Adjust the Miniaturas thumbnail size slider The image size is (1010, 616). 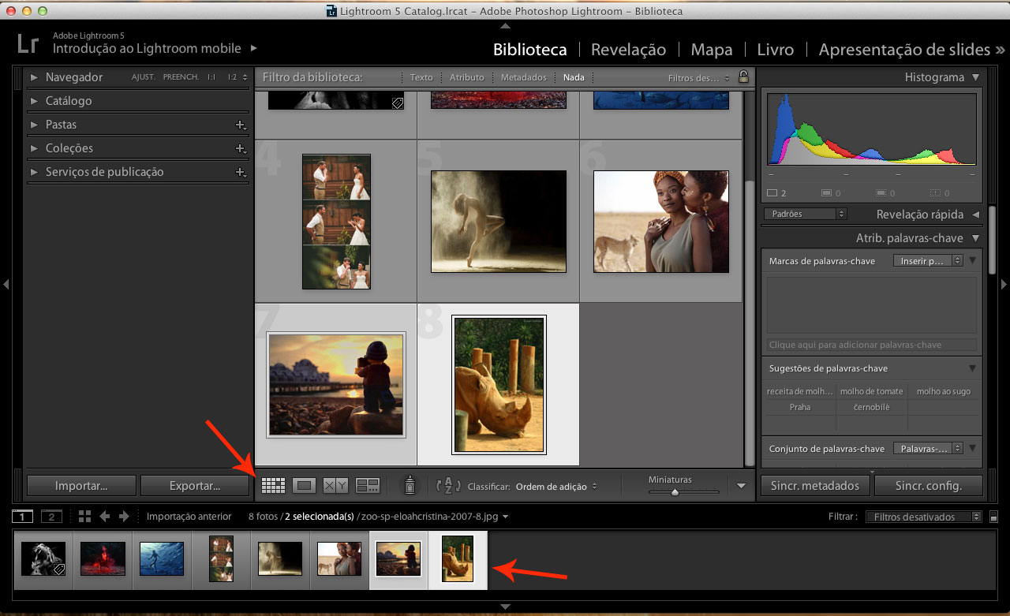(675, 492)
